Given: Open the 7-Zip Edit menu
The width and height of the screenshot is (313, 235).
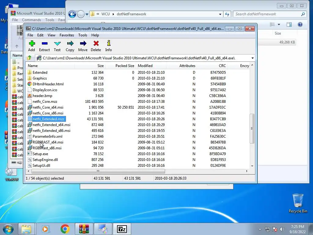Looking at the screenshot, I should pos(40,35).
